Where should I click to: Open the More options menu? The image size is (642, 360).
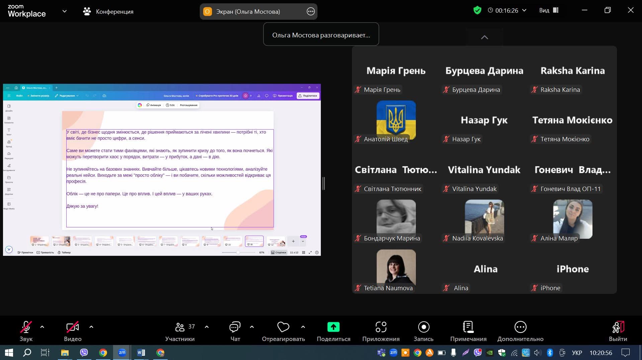[520, 331]
